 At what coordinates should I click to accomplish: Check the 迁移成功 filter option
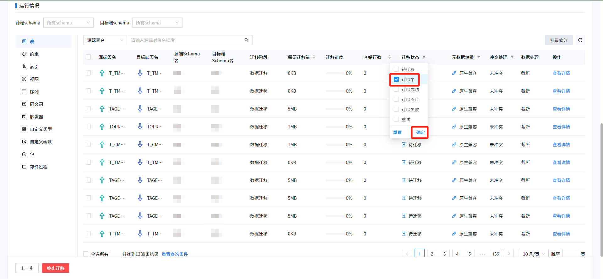click(x=396, y=89)
